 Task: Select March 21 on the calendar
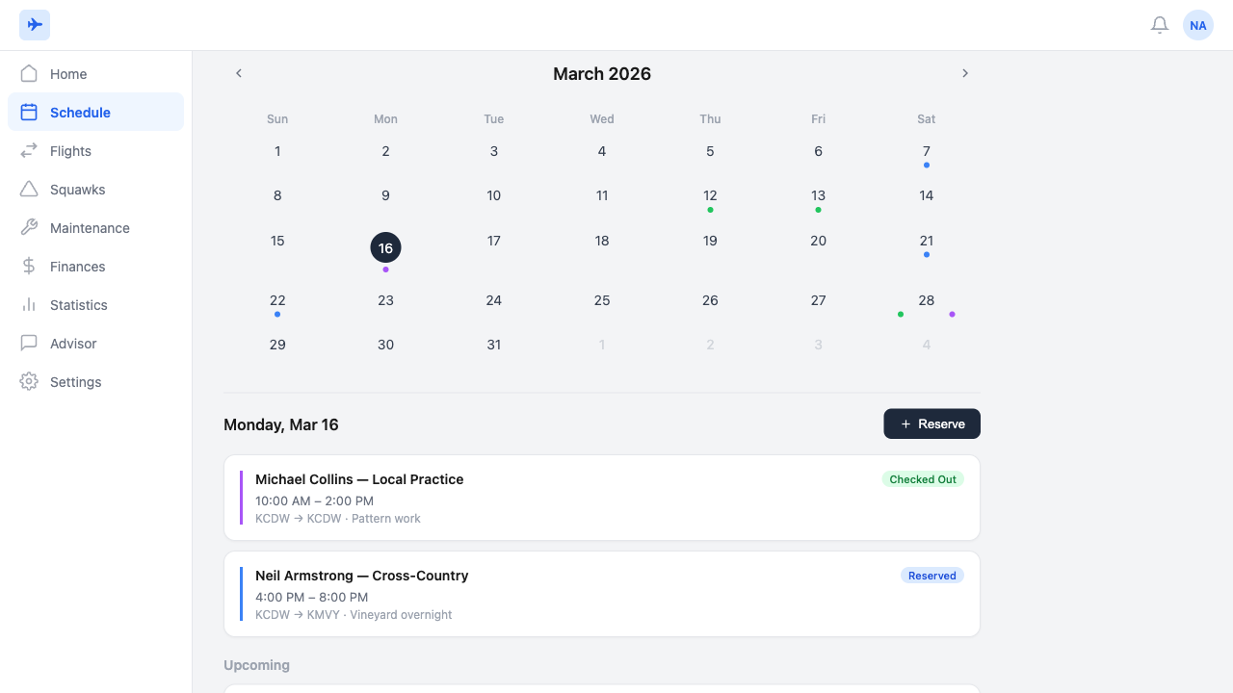tap(926, 241)
